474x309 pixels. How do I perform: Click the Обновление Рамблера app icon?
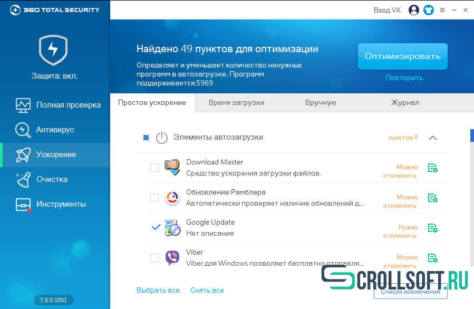172,198
